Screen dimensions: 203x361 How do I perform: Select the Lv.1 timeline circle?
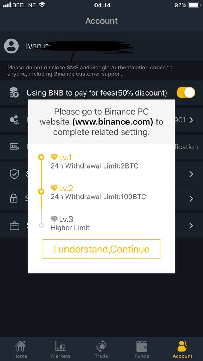41,157
